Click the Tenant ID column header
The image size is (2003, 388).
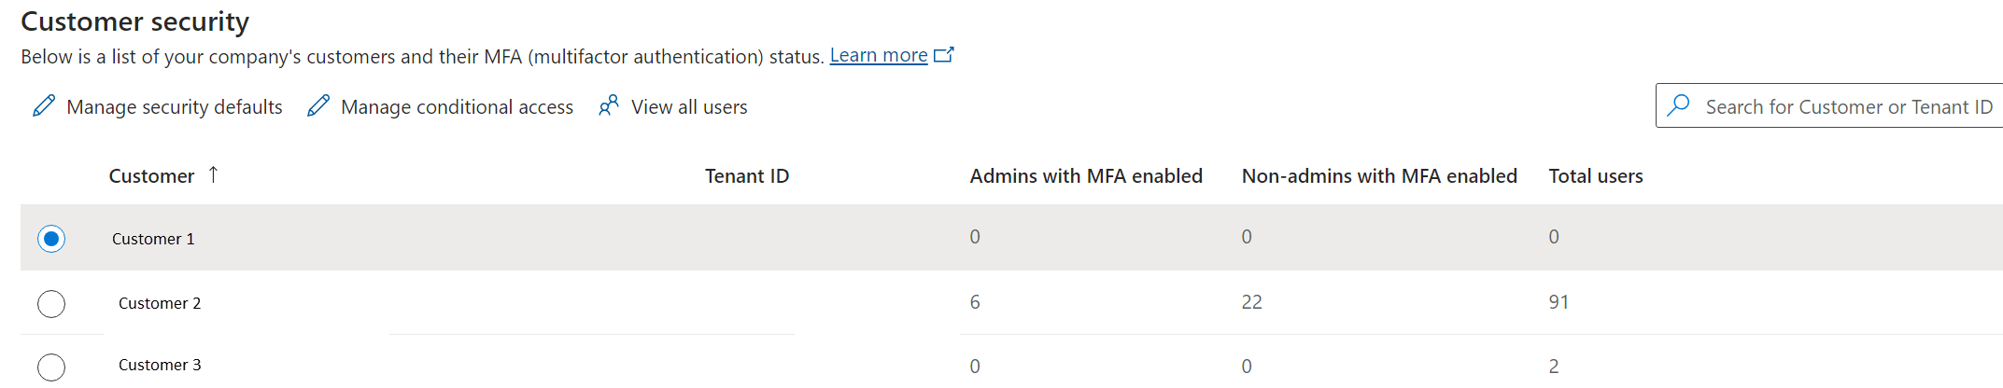pos(746,176)
